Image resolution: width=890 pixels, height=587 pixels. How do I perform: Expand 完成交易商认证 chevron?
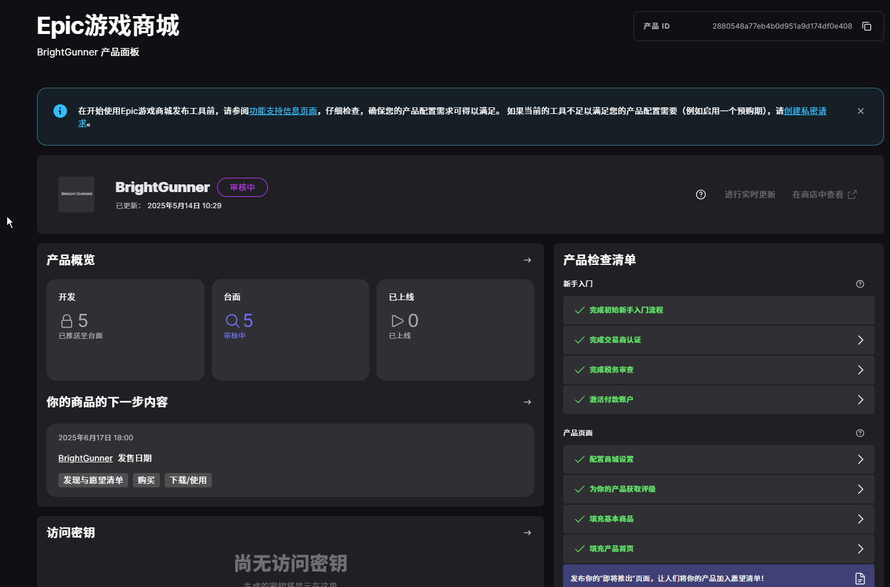tap(861, 340)
